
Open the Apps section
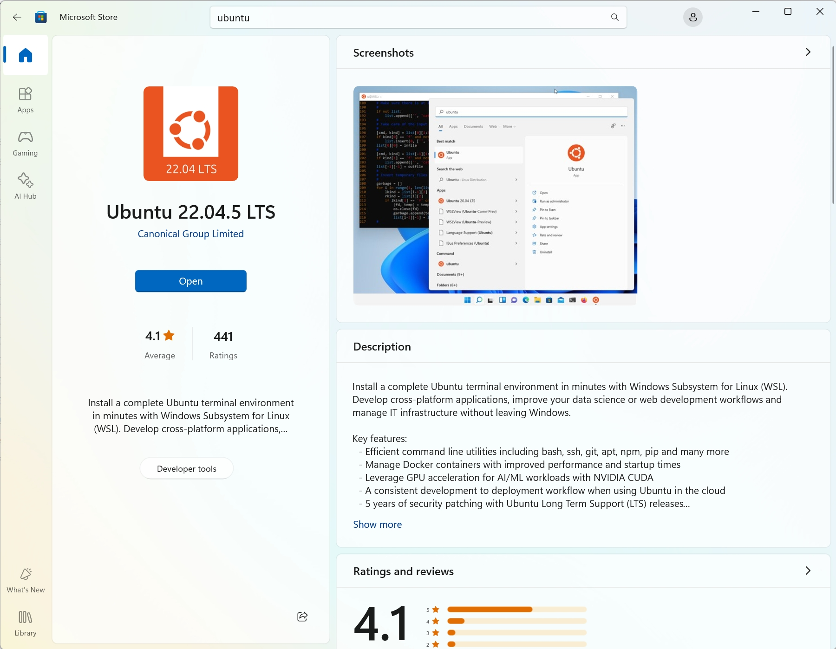coord(26,100)
